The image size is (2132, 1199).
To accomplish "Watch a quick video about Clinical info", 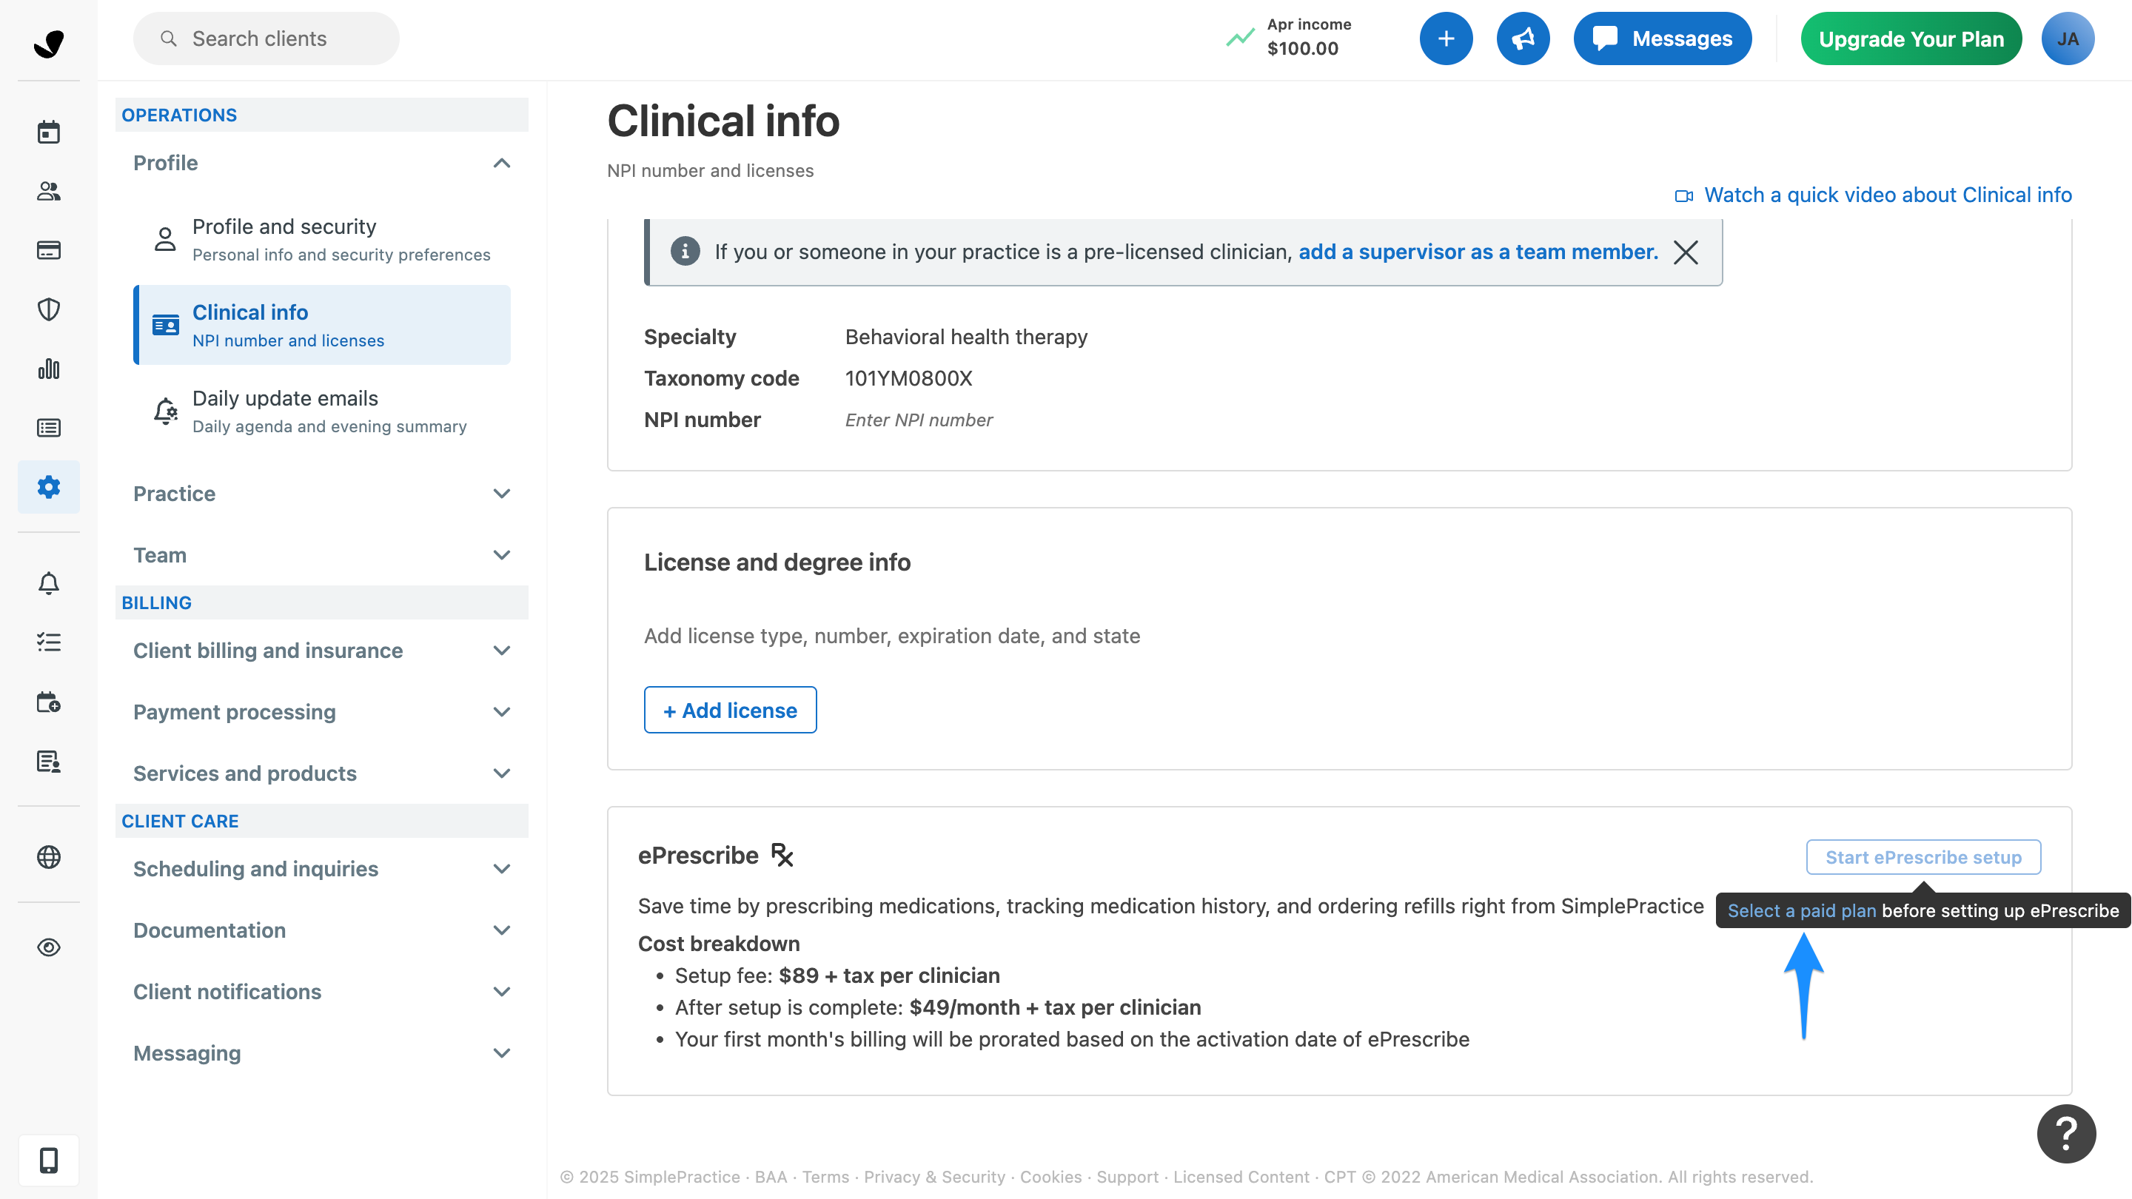I will 1873,195.
